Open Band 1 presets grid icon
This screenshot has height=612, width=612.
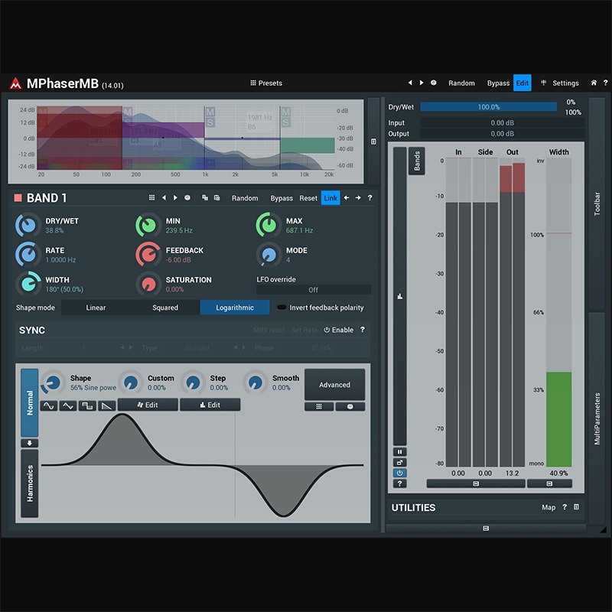pos(151,198)
